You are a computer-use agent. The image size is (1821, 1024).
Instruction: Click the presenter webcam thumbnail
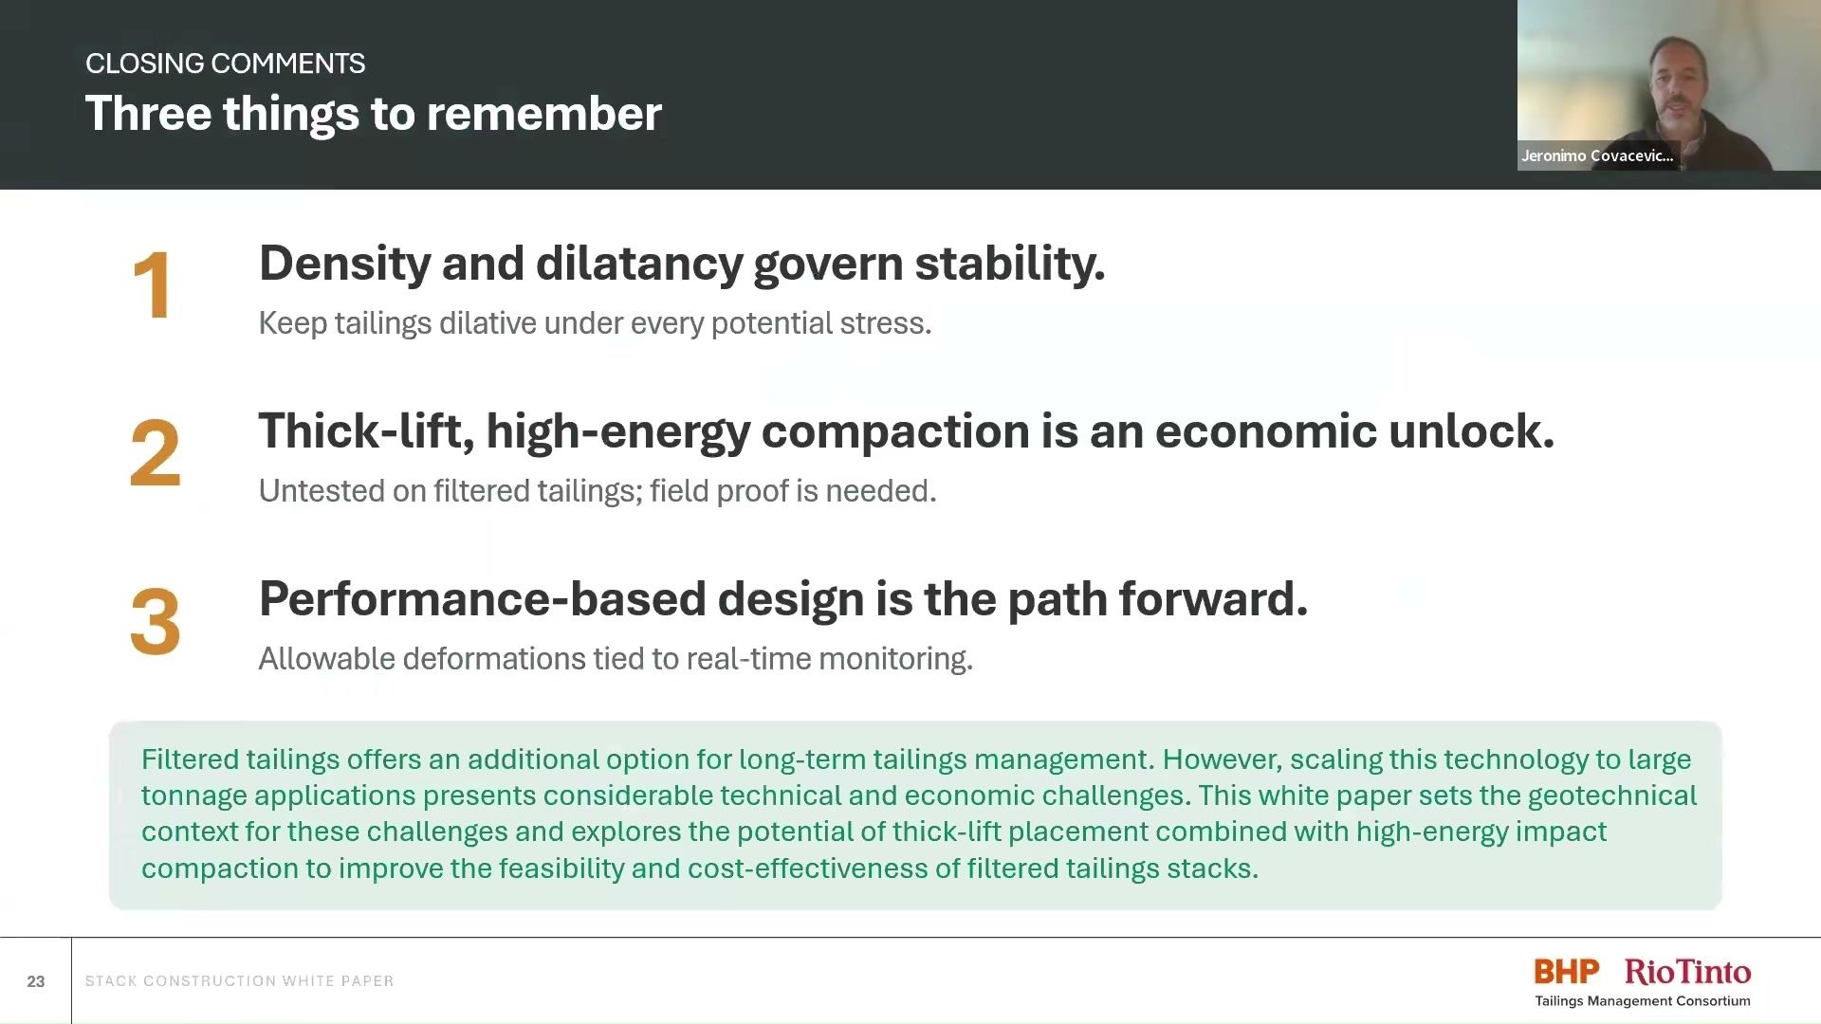coord(1668,85)
